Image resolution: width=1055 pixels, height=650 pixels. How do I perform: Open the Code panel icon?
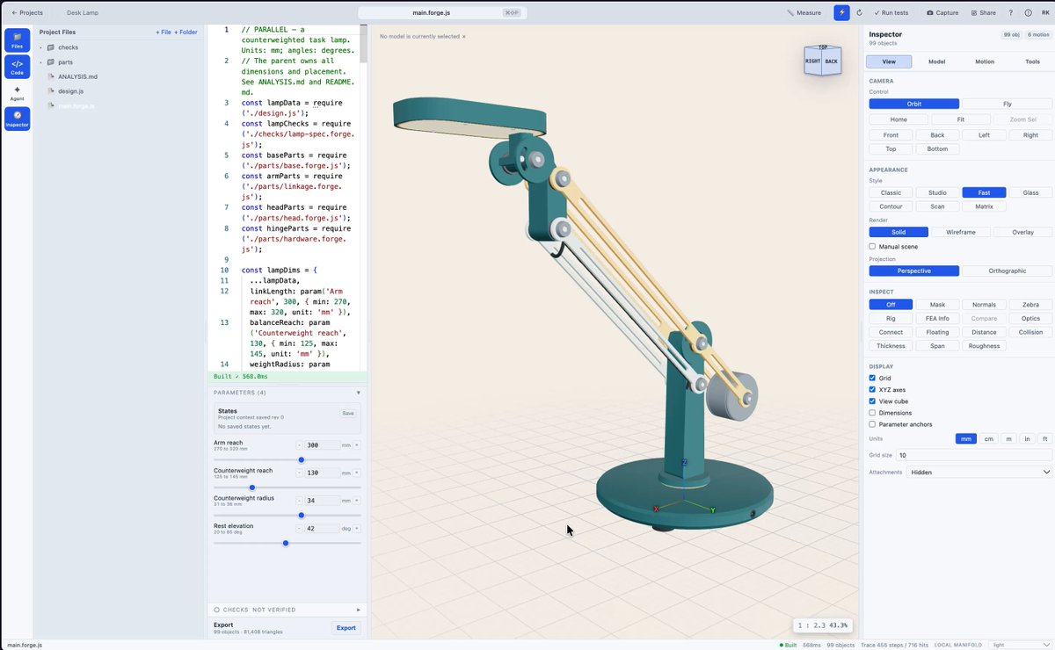17,67
